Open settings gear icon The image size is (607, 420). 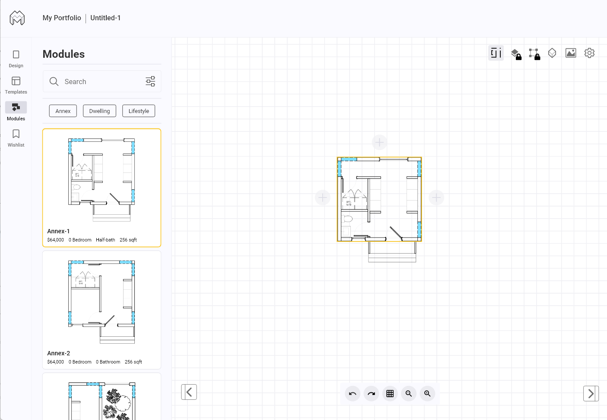(589, 53)
